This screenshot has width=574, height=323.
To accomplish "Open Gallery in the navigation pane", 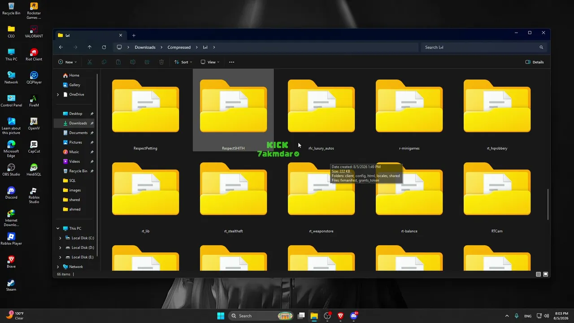I will pyautogui.click(x=74, y=85).
